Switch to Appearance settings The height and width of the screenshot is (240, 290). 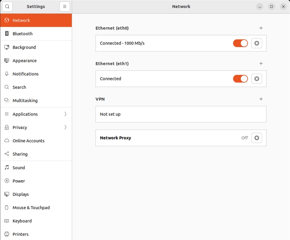click(x=36, y=60)
